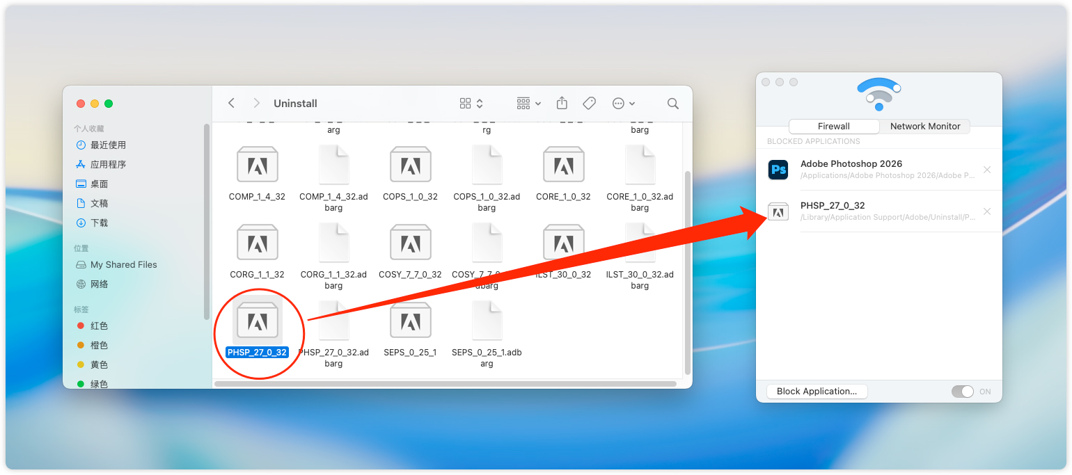1072x475 pixels.
Task: Remove Adobe Photoshop 2026 from the blocked list
Action: click(986, 170)
